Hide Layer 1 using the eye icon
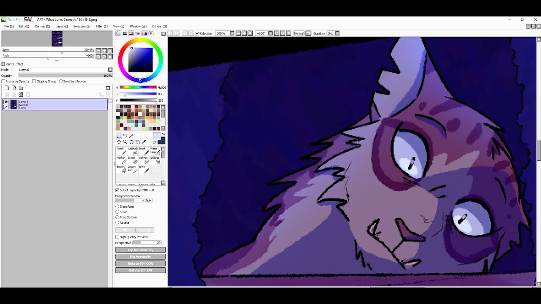Screen dimensions: 541x304 [6, 102]
